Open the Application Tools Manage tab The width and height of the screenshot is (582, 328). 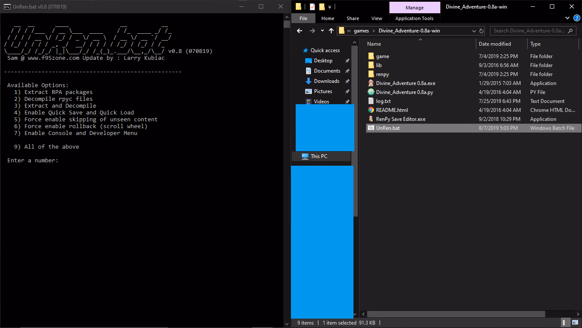pos(414,7)
